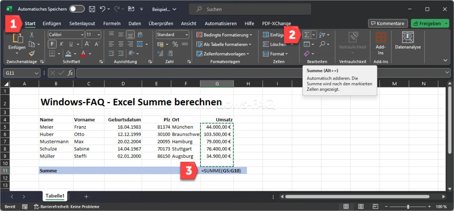Open the Einfügen ribbon tab
This screenshot has height=211, width=454.
click(x=52, y=24)
